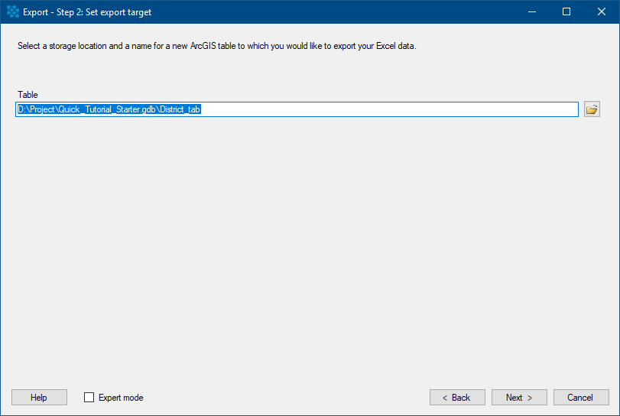Click the blank dialog area below Table field

[310, 249]
